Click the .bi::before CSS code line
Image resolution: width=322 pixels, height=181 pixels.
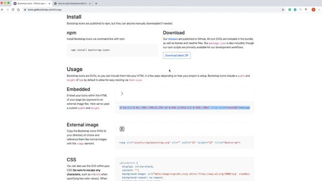tap(129, 163)
